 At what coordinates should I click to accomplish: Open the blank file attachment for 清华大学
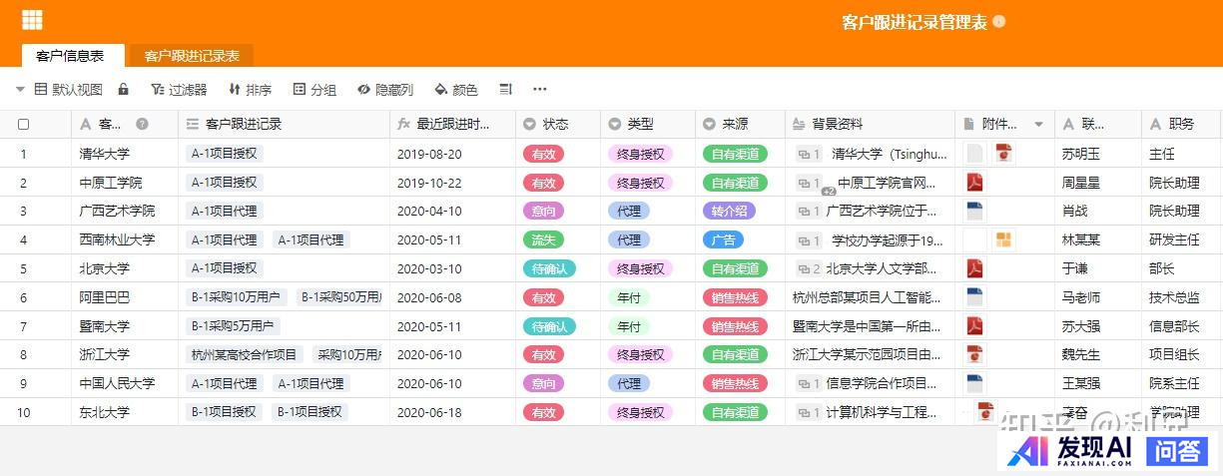click(974, 154)
